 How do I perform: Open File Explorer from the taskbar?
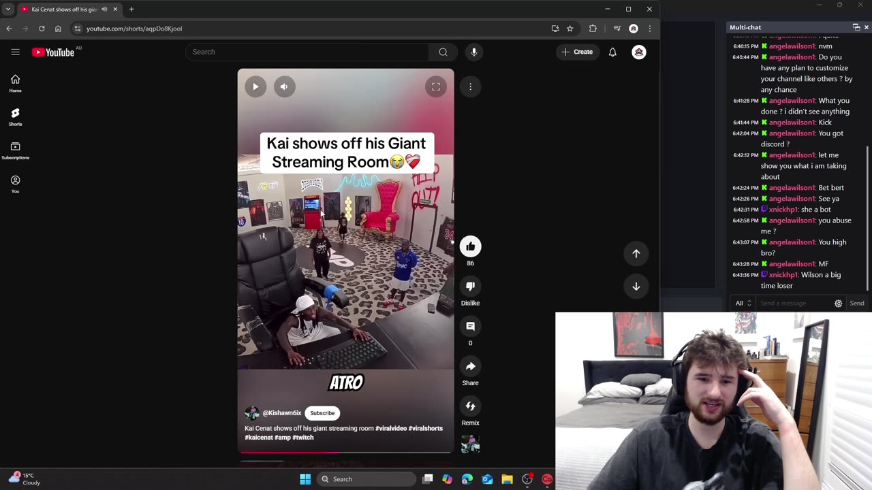pyautogui.click(x=507, y=479)
